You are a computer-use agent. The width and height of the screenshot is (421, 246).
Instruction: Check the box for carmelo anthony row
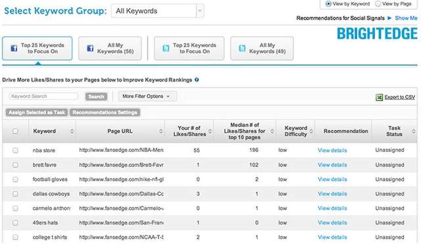(15, 208)
